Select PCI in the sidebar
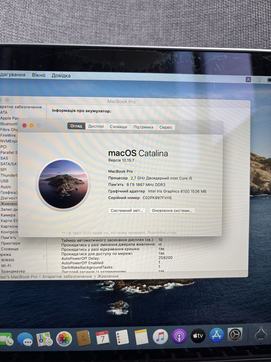Image resolution: width=271 pixels, height=362 pixels. pyautogui.click(x=4, y=146)
